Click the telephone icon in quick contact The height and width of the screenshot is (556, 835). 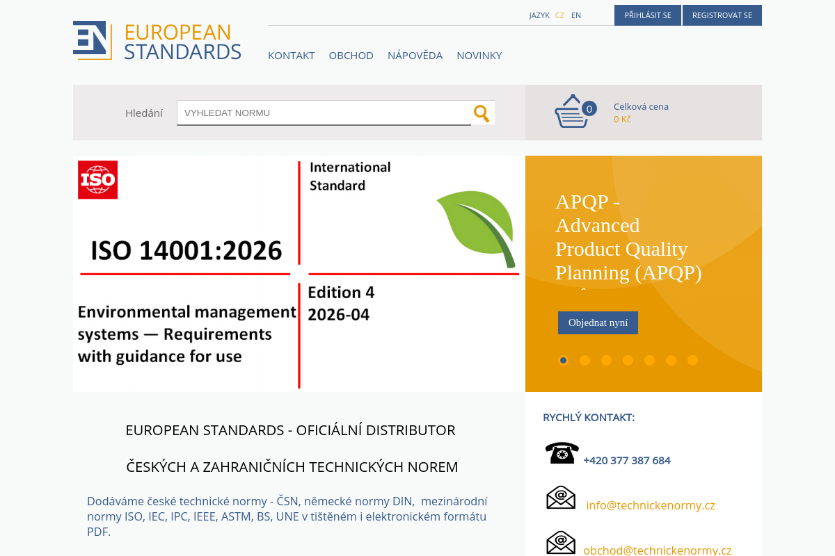562,453
